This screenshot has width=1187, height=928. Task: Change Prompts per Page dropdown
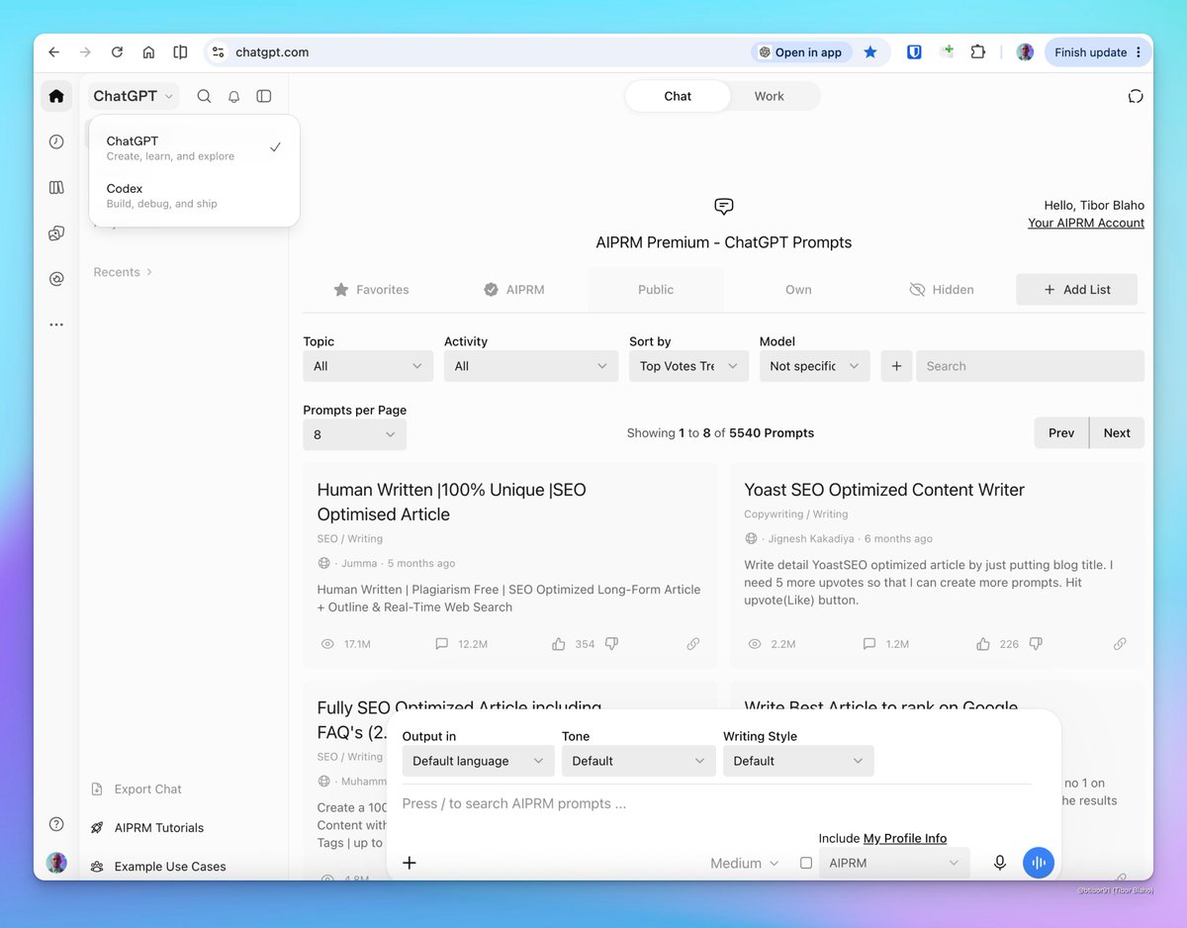355,434
